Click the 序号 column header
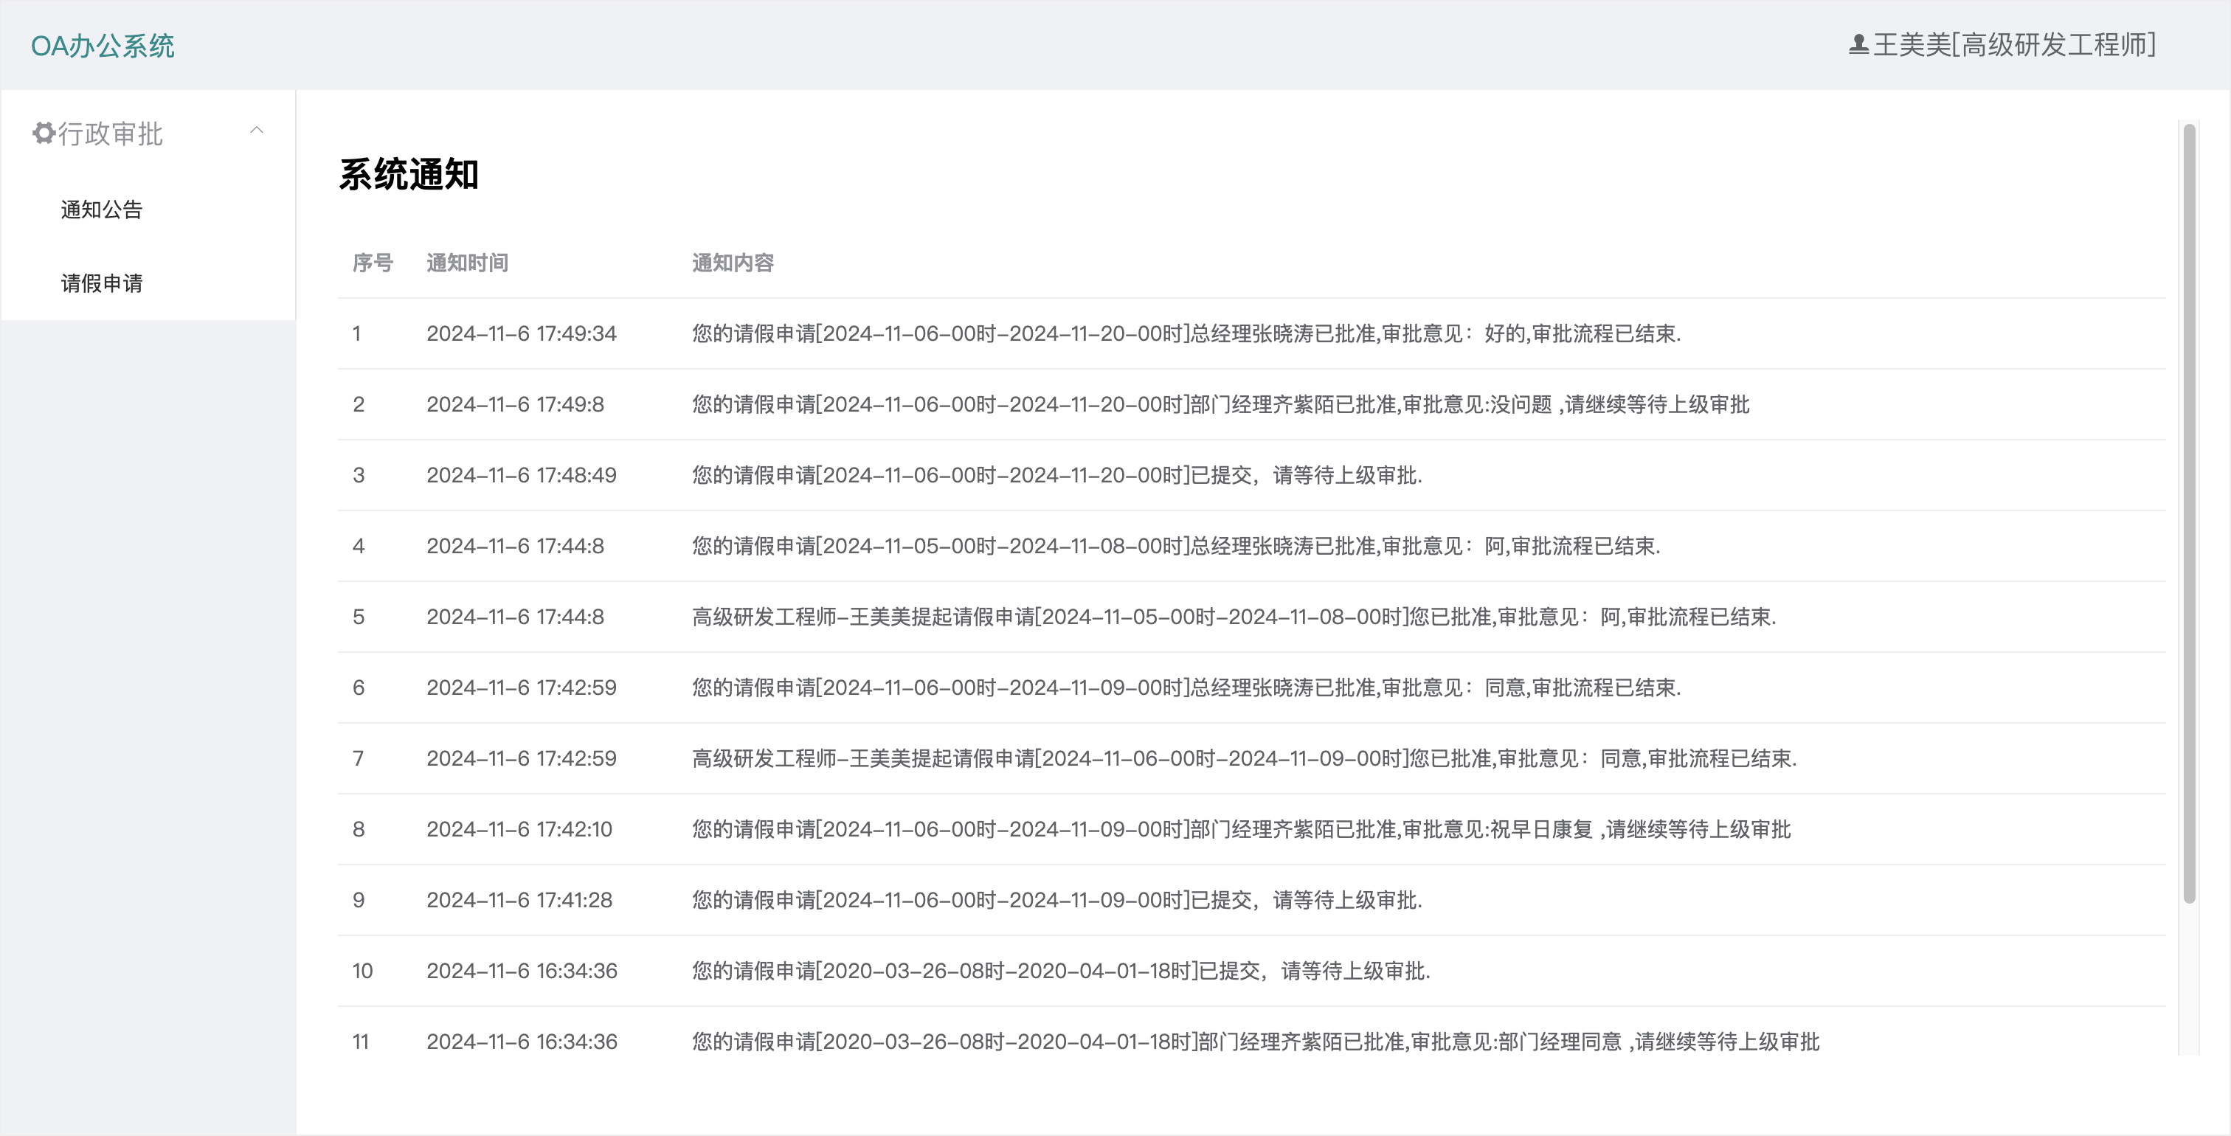 click(373, 263)
